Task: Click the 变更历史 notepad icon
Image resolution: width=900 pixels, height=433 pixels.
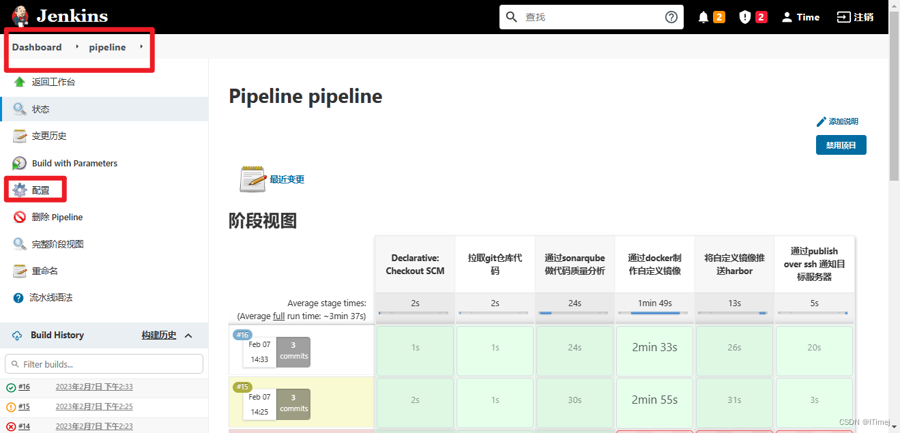Action: point(19,135)
